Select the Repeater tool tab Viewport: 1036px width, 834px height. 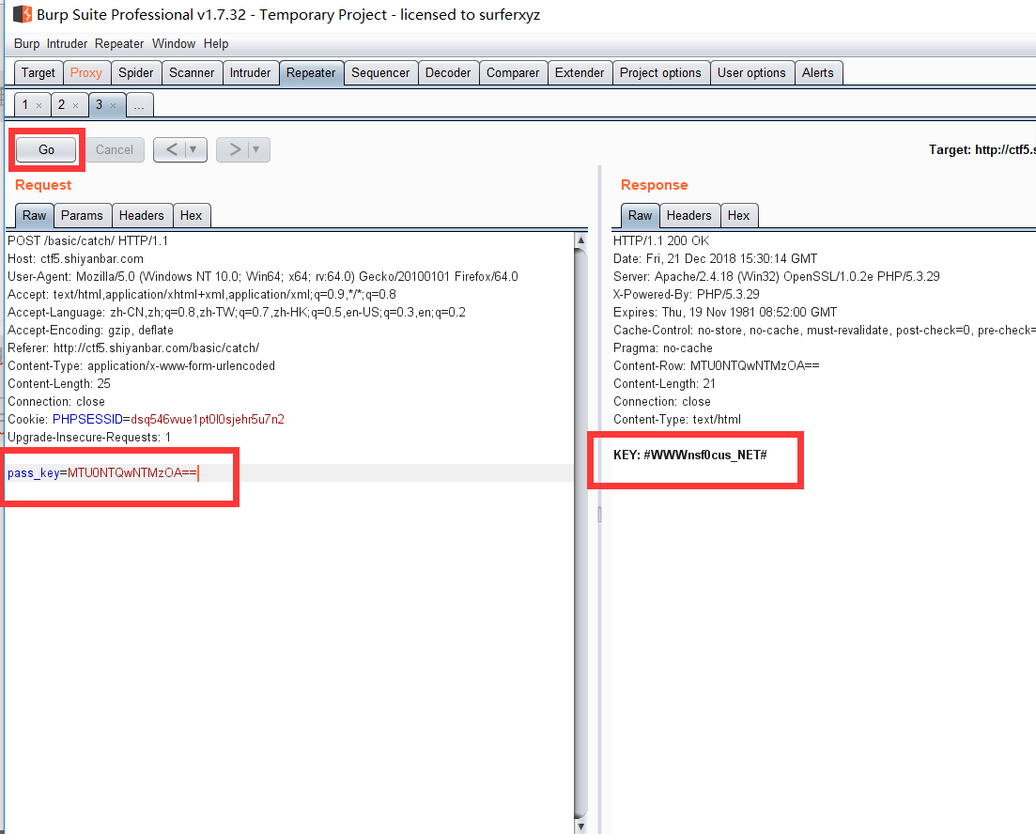coord(311,72)
